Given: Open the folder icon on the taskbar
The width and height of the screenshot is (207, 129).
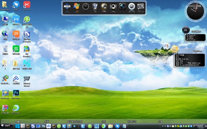Looking at the screenshot, I should [x=110, y=126].
